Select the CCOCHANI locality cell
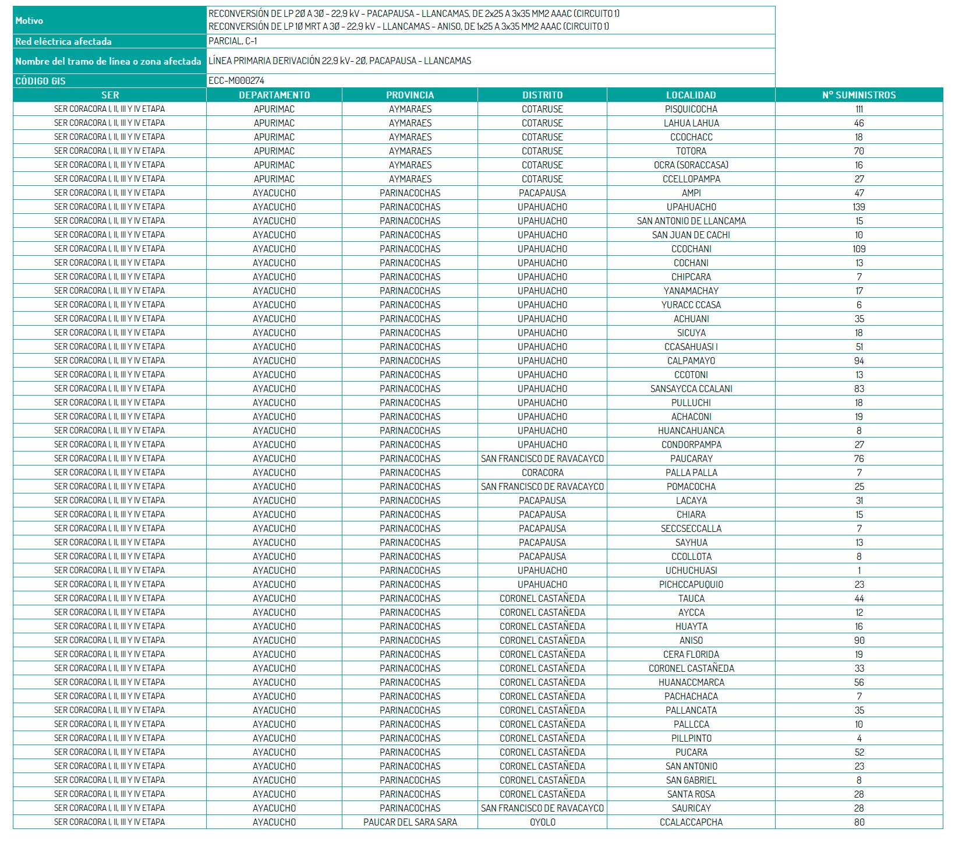Image resolution: width=955 pixels, height=843 pixels. 691,249
